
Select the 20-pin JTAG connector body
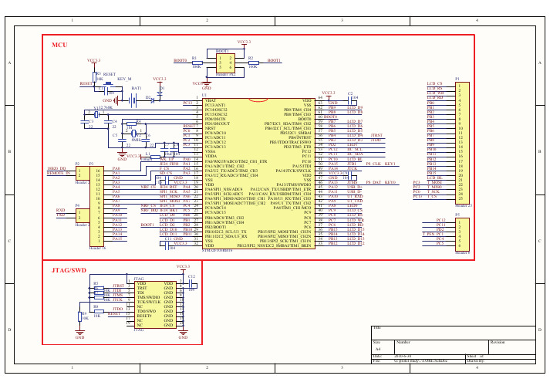coord(155,305)
